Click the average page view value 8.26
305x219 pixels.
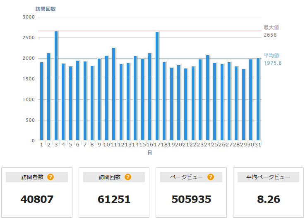pos(269,199)
